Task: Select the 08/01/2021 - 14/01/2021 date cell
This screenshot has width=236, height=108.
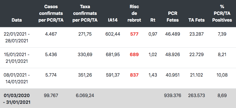Action: pos(17,78)
